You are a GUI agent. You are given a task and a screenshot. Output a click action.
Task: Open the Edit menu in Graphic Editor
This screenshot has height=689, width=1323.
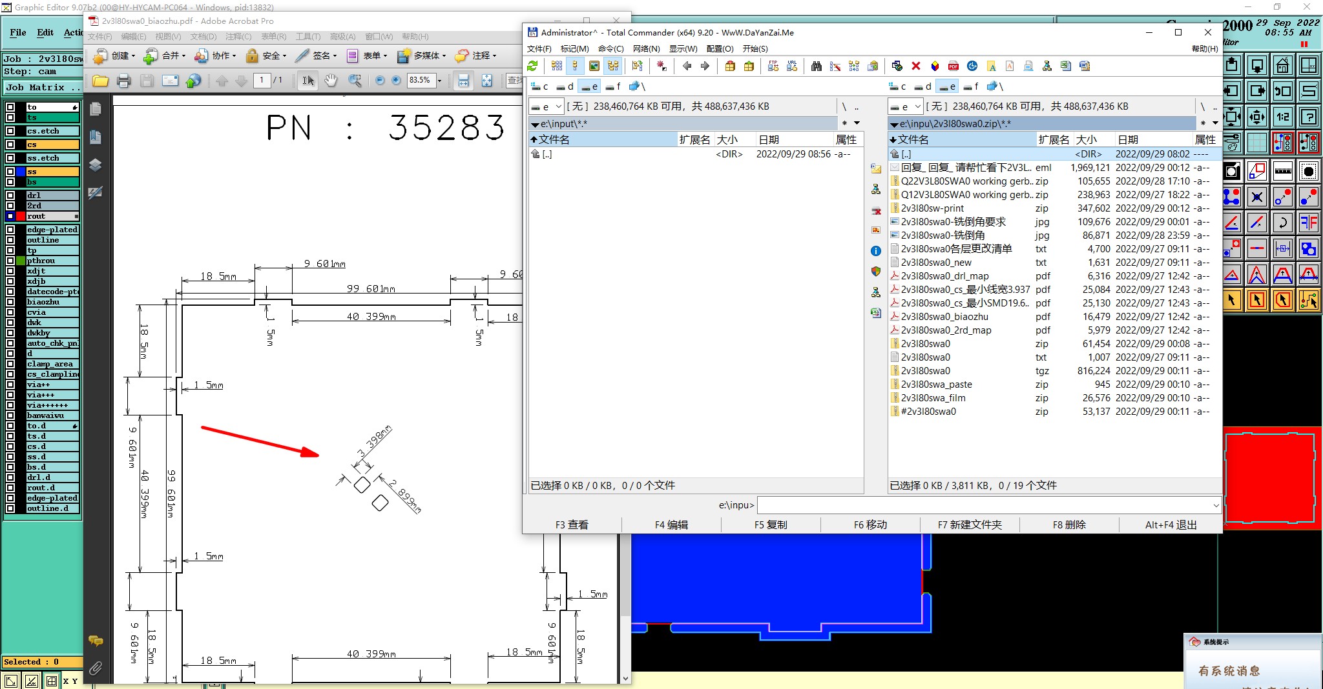click(x=45, y=32)
